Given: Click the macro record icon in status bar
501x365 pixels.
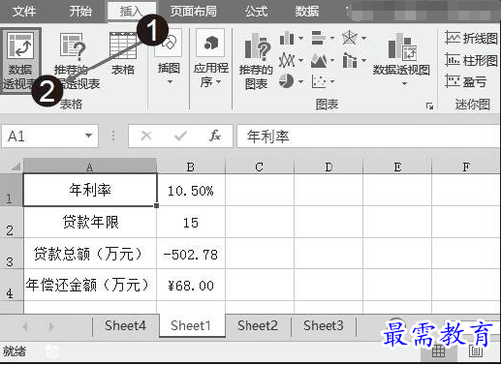Looking at the screenshot, I should [51, 351].
